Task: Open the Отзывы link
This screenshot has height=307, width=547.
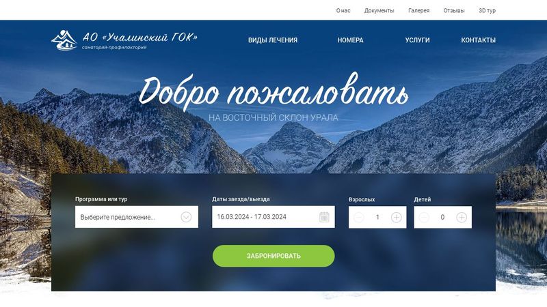Action: coord(454,10)
